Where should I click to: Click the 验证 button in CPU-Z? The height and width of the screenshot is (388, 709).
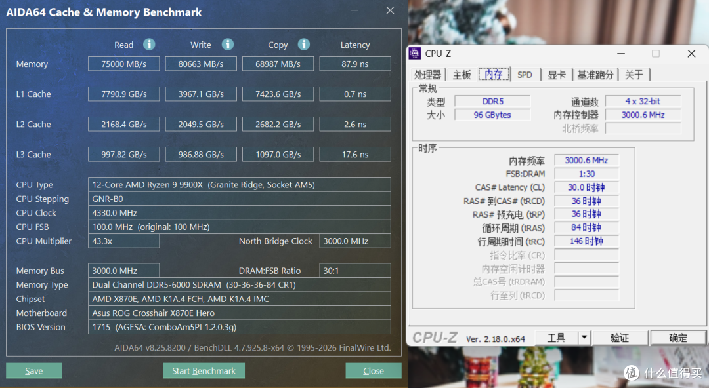coord(620,338)
